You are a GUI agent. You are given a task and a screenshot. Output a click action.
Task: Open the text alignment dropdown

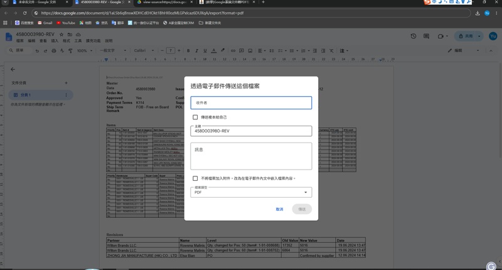262,51
